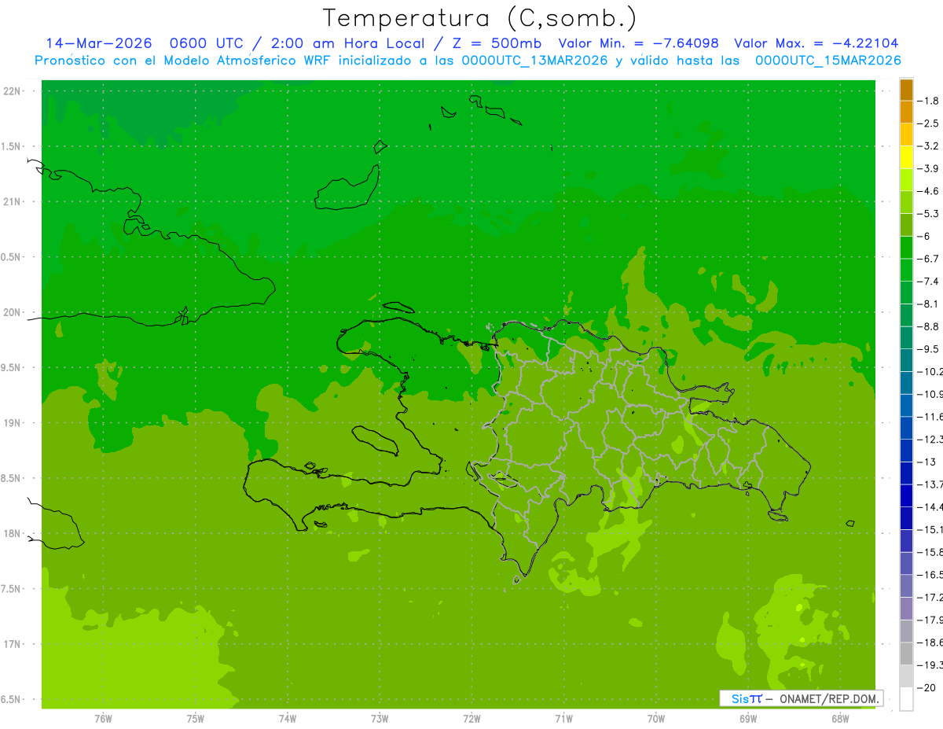The height and width of the screenshot is (729, 943).
Task: Click '2:00 am Hora Local' text
Action: pyautogui.click(x=347, y=43)
